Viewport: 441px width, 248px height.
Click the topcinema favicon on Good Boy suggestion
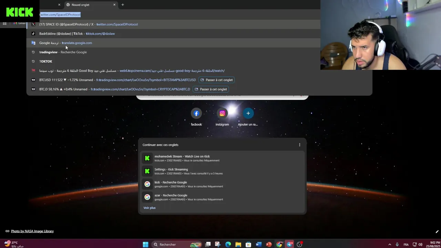(x=33, y=71)
